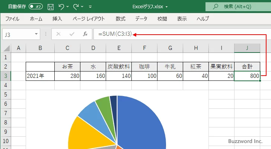Open Customize Quick Access Toolbar dropdown
Viewport: 271px width, 149px height.
90,7
